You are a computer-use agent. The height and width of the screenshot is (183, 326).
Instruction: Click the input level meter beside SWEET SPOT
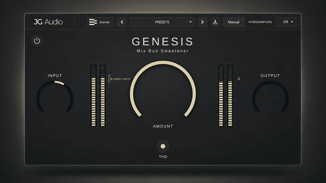[x=98, y=96]
